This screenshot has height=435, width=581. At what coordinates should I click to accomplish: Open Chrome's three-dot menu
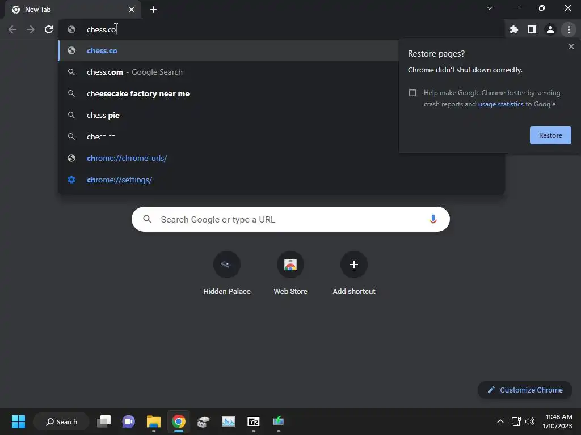tap(569, 29)
